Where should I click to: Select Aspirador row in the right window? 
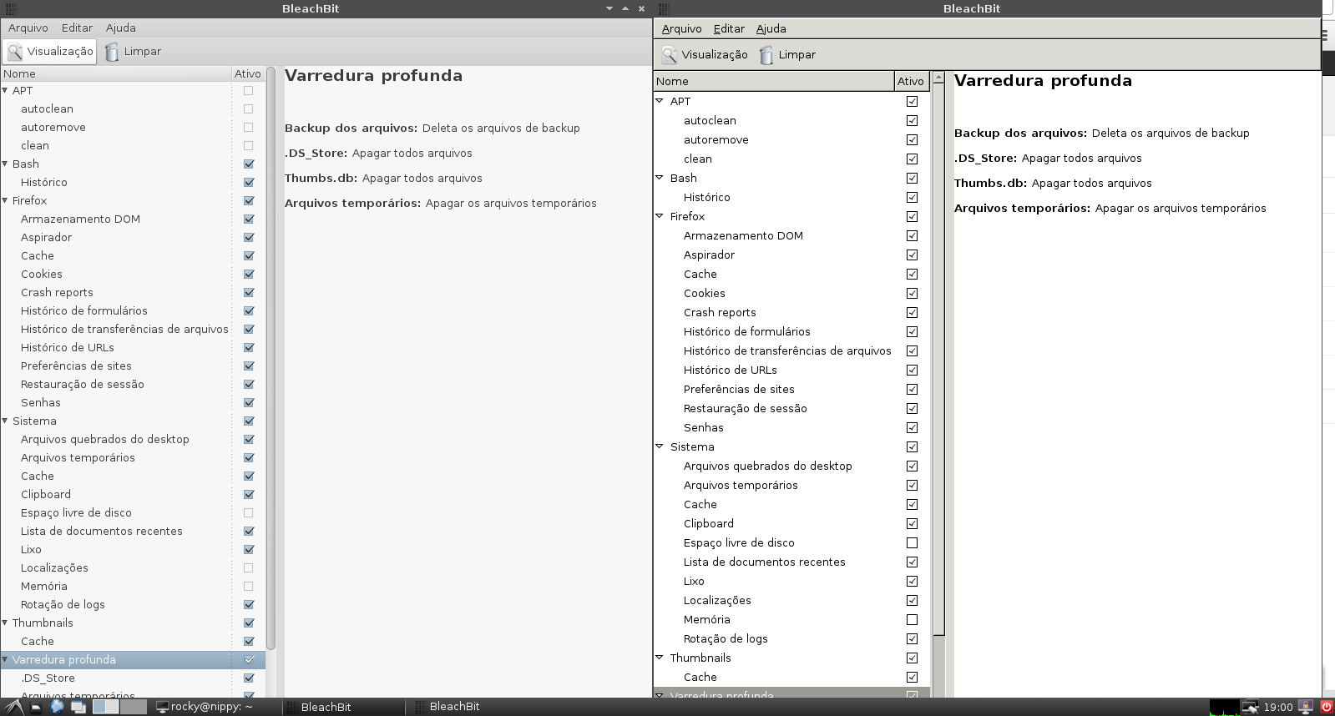click(791, 255)
